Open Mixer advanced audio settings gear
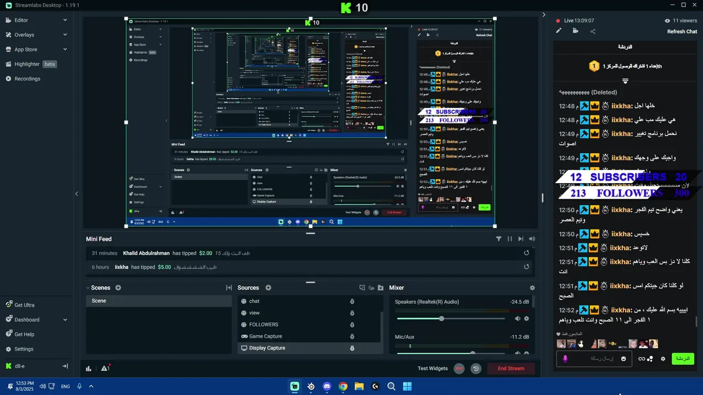703x395 pixels. [532, 288]
